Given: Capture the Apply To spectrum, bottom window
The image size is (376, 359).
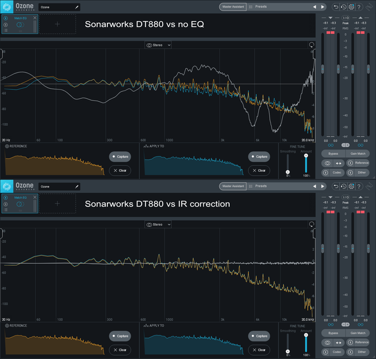Looking at the screenshot, I should [259, 336].
